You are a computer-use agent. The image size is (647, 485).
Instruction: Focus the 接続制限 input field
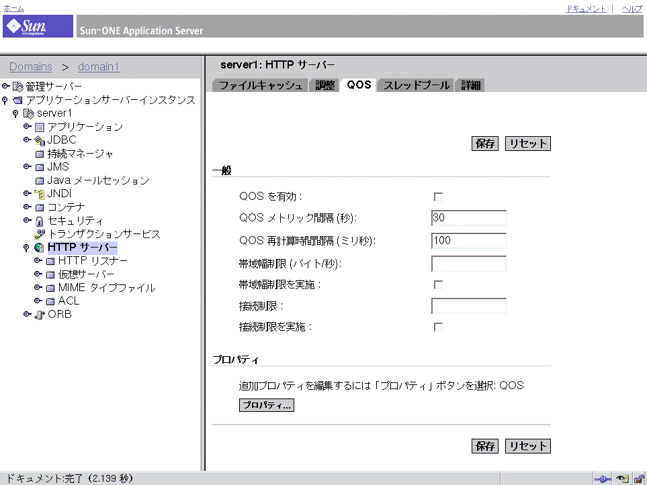(469, 306)
